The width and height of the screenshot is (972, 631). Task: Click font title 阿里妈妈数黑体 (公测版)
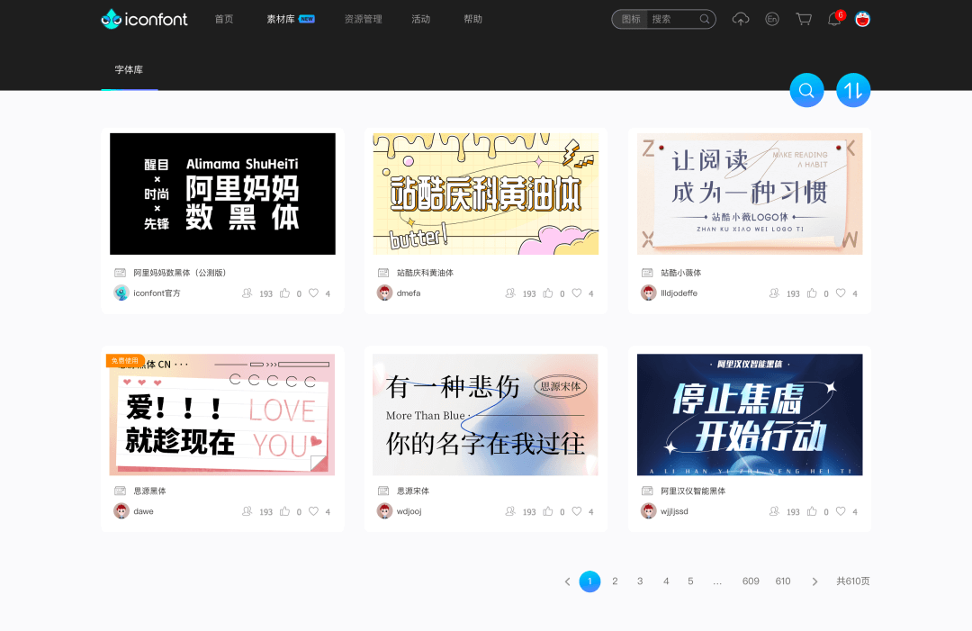coord(180,273)
